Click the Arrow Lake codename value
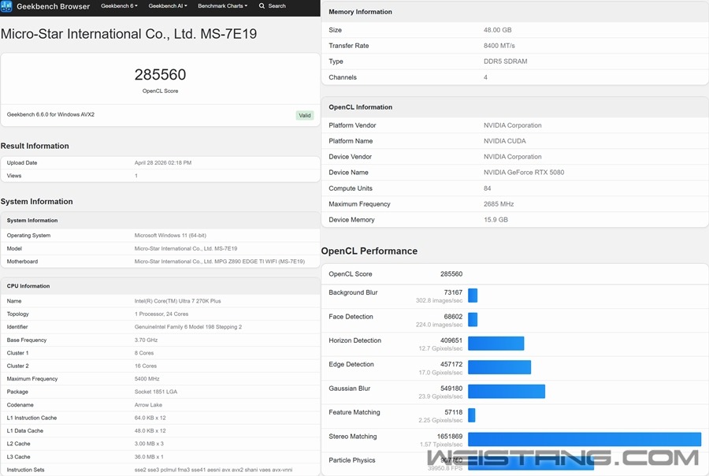This screenshot has width=709, height=476. coord(148,405)
